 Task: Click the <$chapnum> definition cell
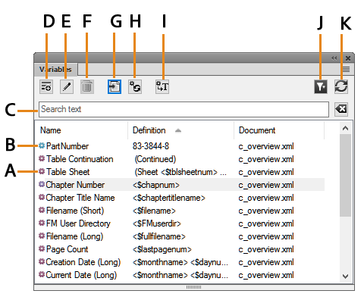pyautogui.click(x=156, y=185)
